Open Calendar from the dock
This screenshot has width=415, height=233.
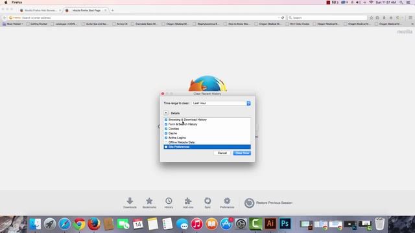pos(138,224)
